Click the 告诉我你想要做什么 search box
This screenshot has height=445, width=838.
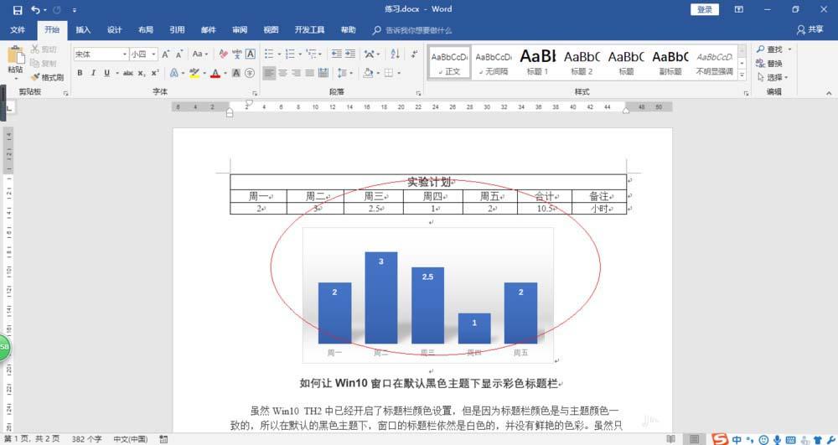coord(417,30)
